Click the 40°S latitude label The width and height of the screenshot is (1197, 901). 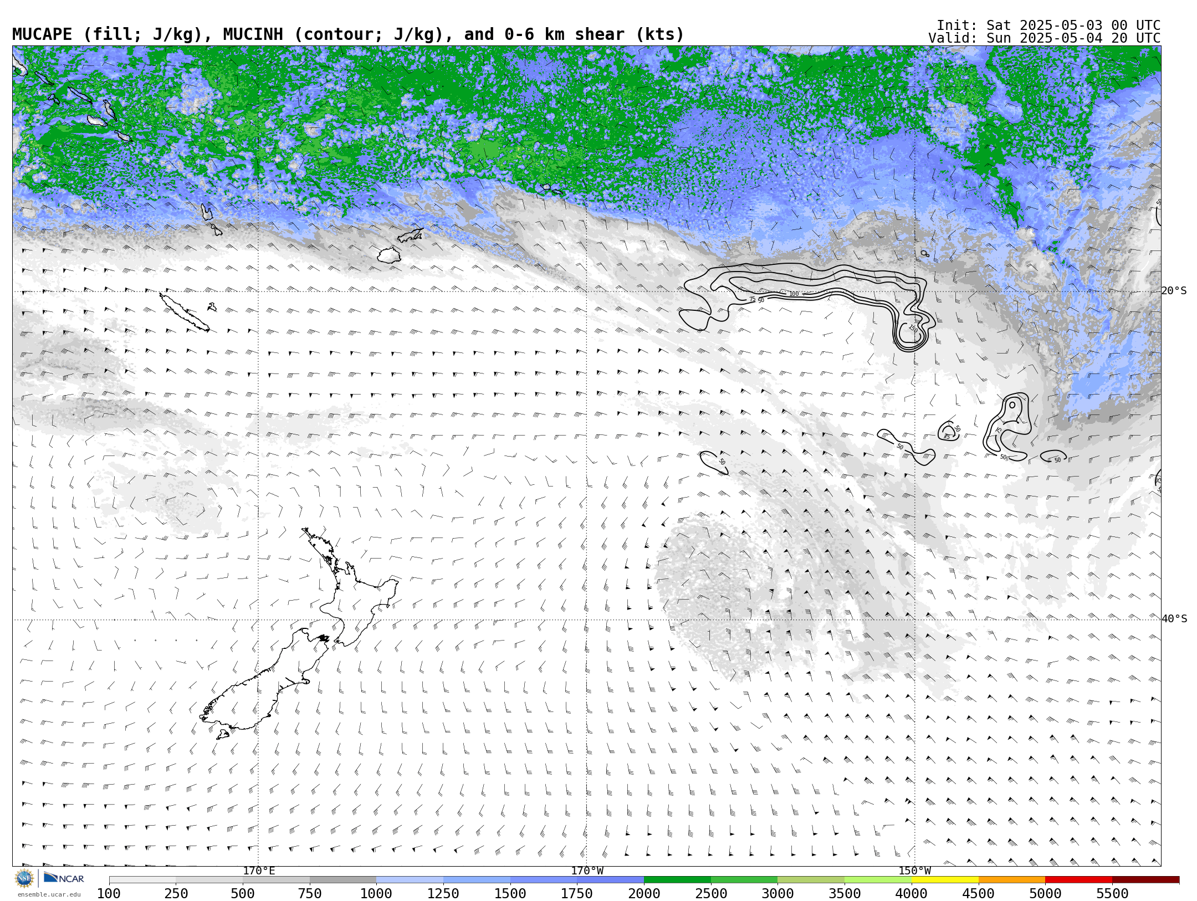tap(1174, 619)
